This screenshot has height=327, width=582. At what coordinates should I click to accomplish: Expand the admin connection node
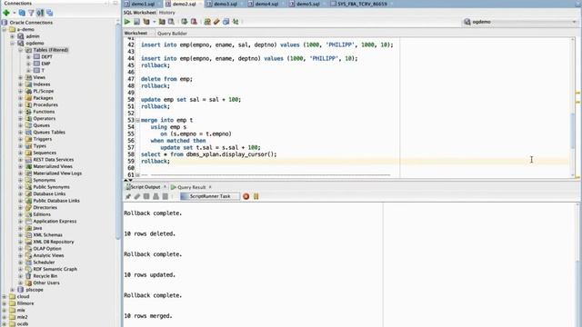(x=12, y=36)
